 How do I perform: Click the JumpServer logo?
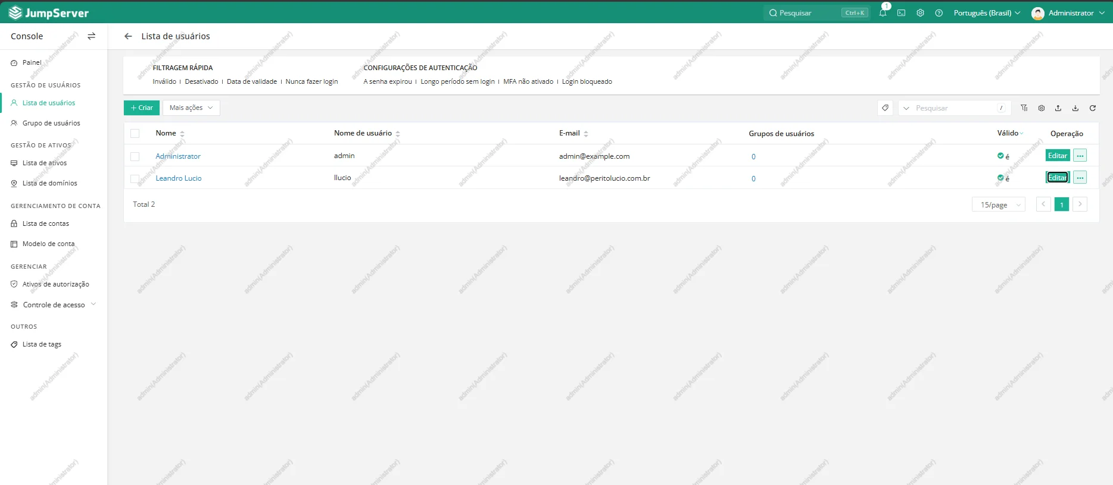point(49,12)
